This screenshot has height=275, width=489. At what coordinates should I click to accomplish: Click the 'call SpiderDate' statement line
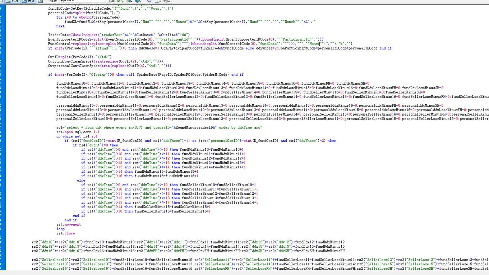coord(146,75)
